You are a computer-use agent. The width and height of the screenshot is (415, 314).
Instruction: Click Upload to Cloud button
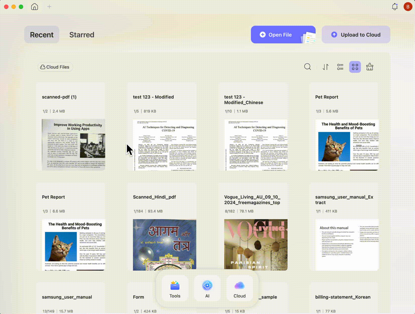point(356,35)
